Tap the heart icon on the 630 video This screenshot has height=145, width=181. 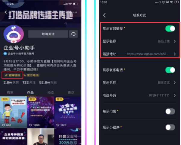pyautogui.click(x=3, y=125)
